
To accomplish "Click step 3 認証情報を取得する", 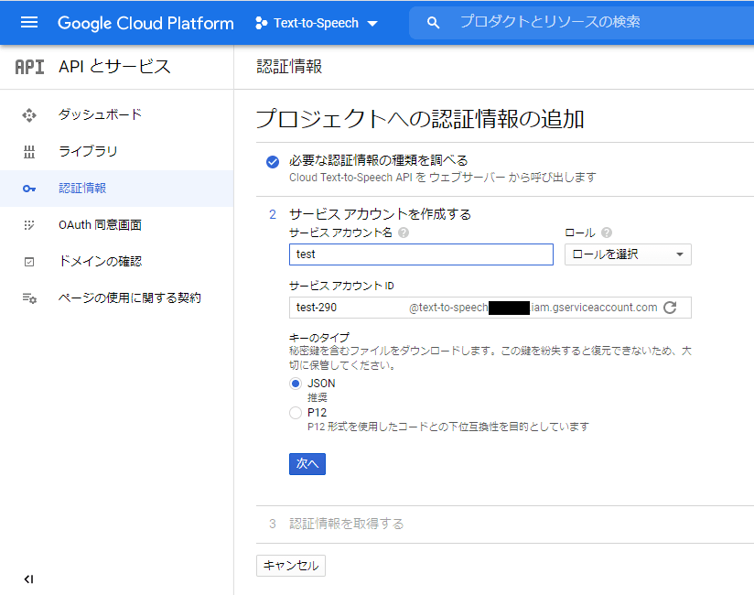I will (x=346, y=524).
